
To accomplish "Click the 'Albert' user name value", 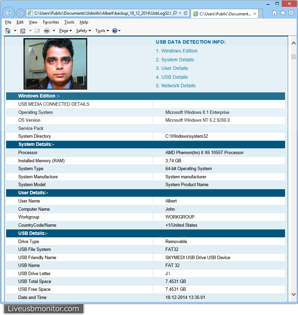I will coord(171,201).
